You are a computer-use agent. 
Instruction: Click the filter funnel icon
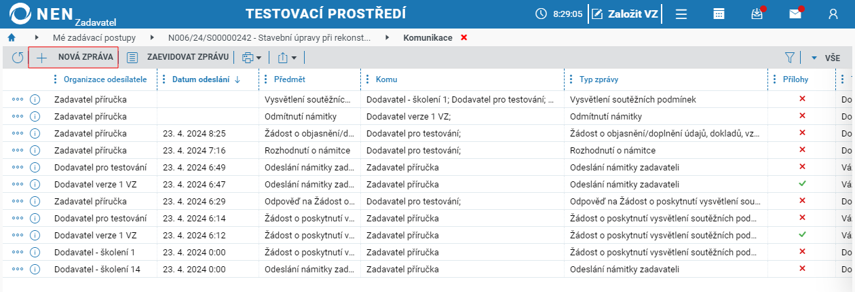pyautogui.click(x=790, y=58)
